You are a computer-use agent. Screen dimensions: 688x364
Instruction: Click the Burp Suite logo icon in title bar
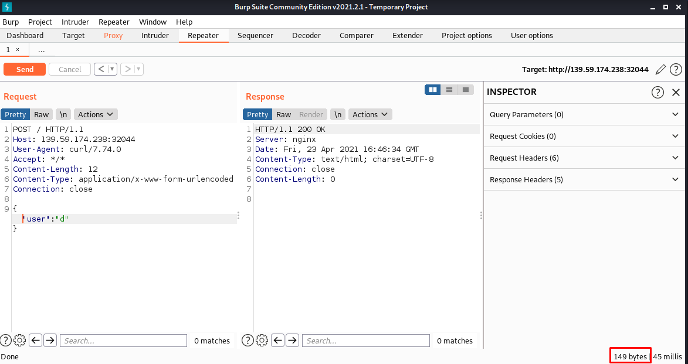[7, 7]
